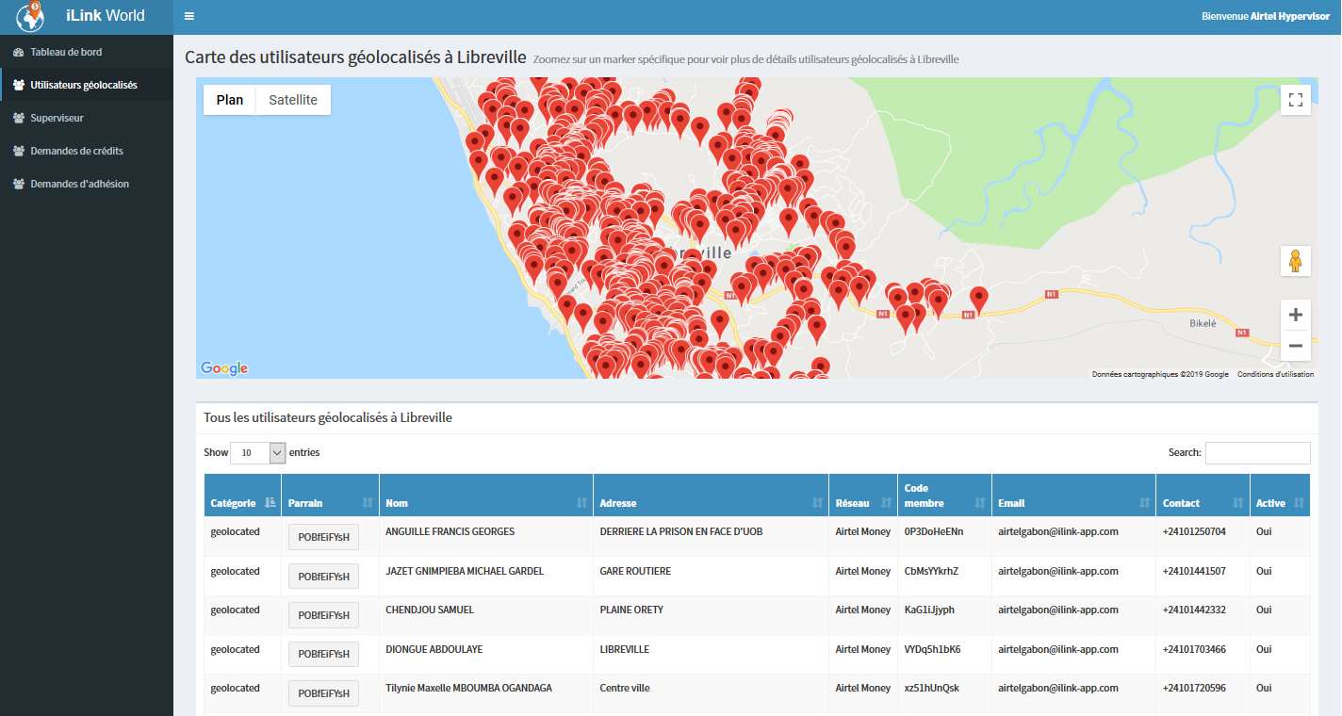Go to Superviseur section in sidebar
Viewport: 1342px width, 716px height.
(x=57, y=118)
